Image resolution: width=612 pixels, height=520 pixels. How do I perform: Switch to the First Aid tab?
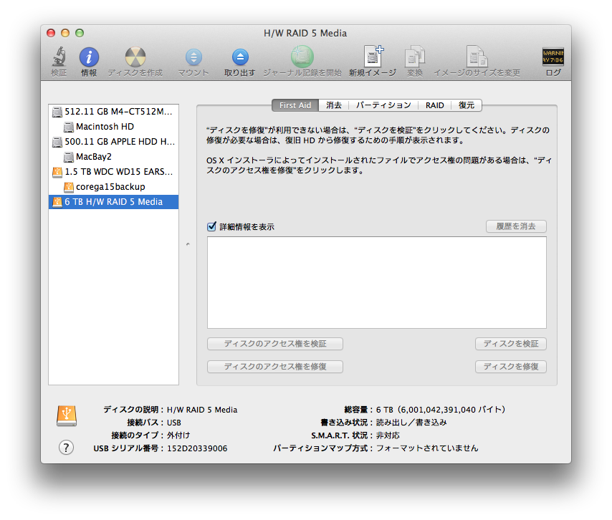[295, 105]
